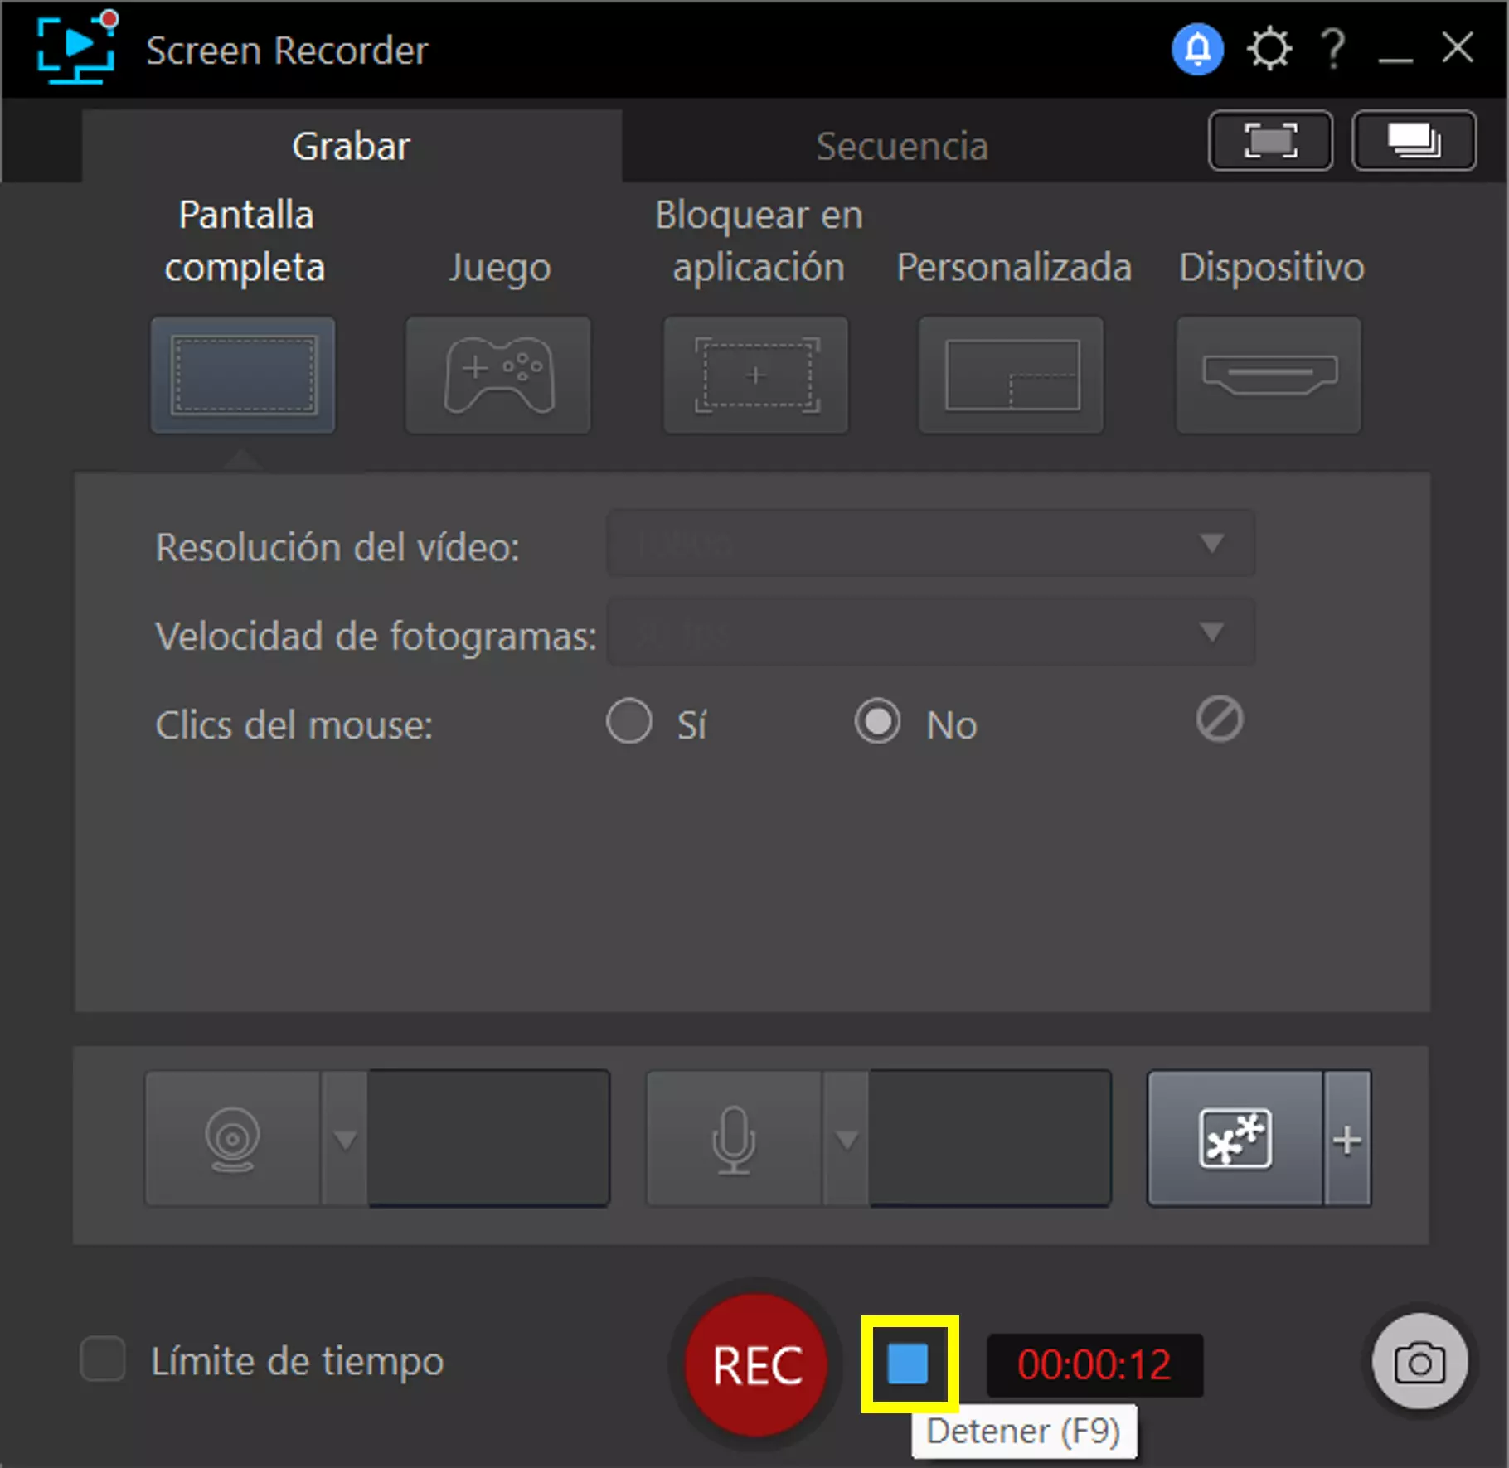Stop recording with the blue square button

909,1364
